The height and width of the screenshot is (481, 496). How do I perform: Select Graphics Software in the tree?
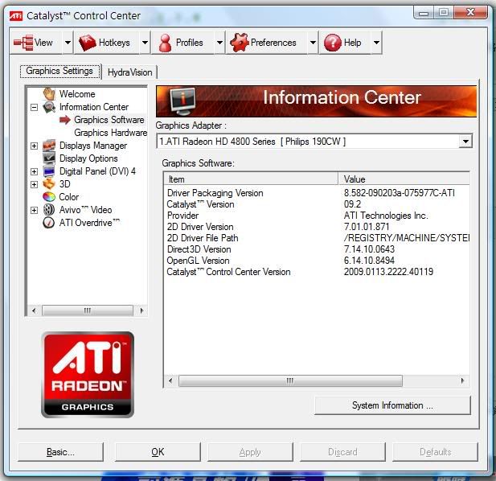pos(109,120)
